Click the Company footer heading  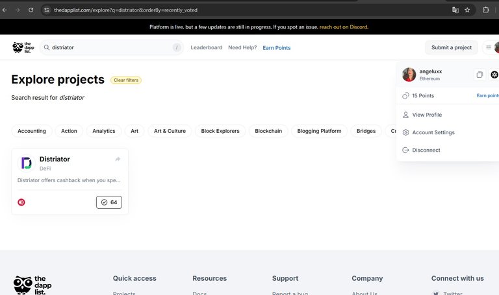click(x=367, y=278)
